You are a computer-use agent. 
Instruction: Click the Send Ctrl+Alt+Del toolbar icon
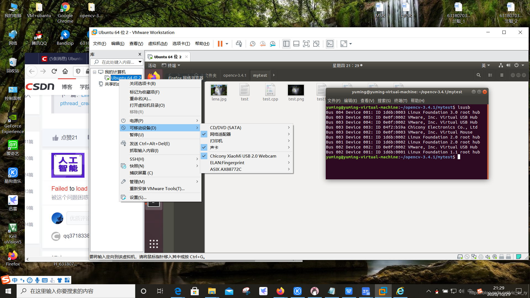tap(239, 44)
